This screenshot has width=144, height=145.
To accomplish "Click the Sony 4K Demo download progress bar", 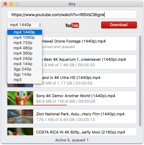I will click(37, 105).
